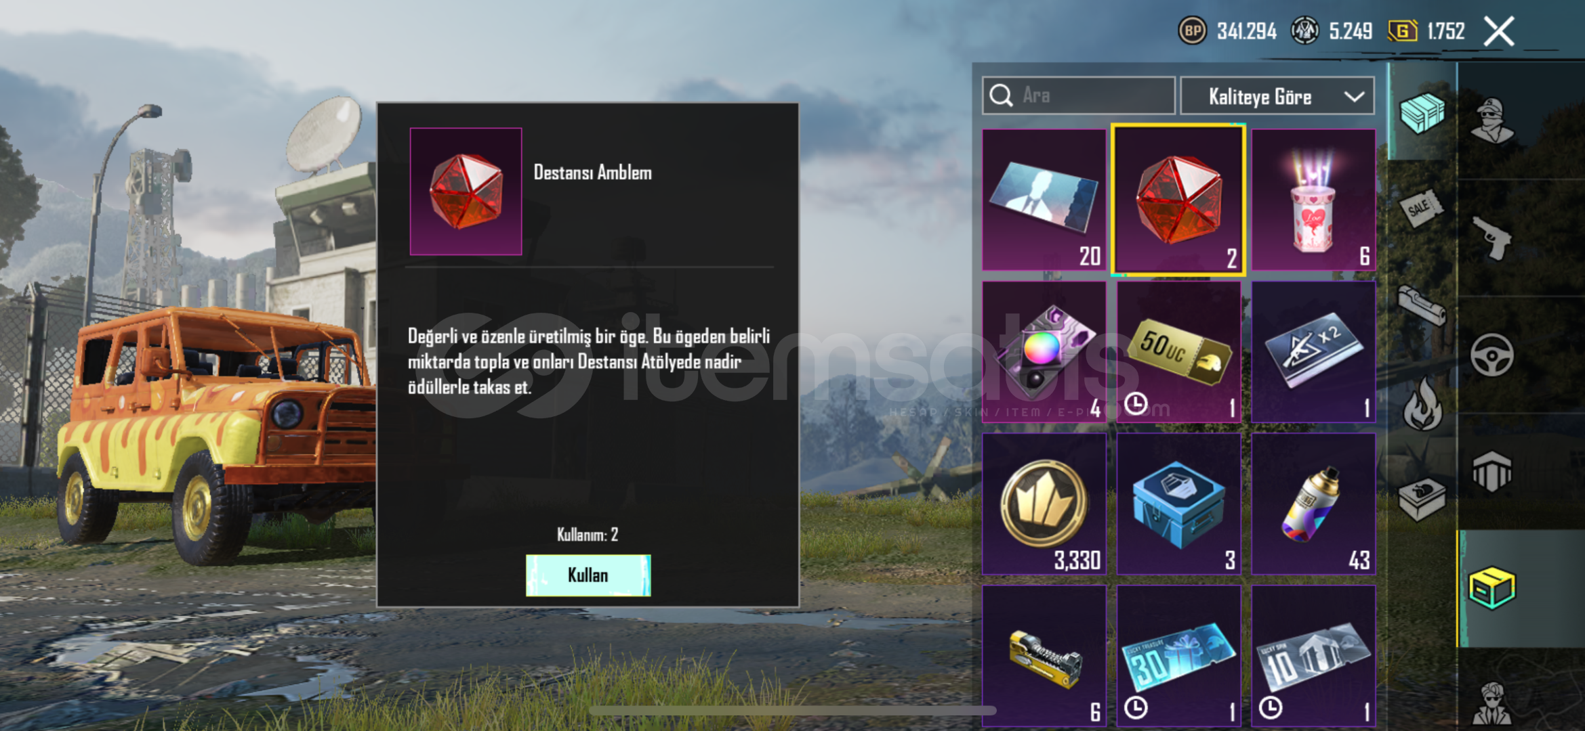The image size is (1585, 731).
Task: Open the parachute shield category icon
Action: point(1491,471)
